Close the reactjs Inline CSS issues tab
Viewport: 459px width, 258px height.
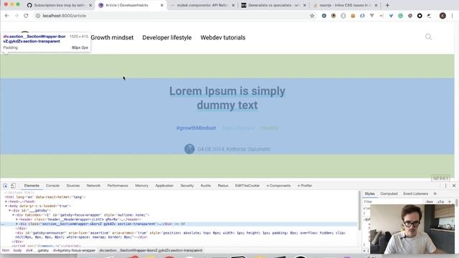coord(376,5)
